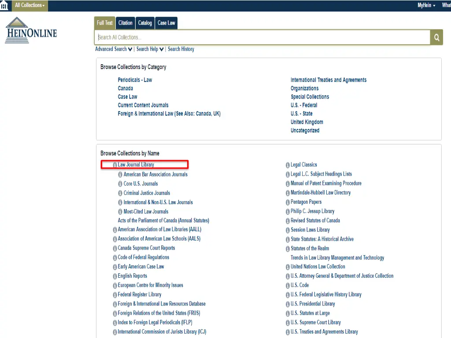Open State Statutes: A Historical Archive
The image size is (451, 338).
click(x=322, y=239)
